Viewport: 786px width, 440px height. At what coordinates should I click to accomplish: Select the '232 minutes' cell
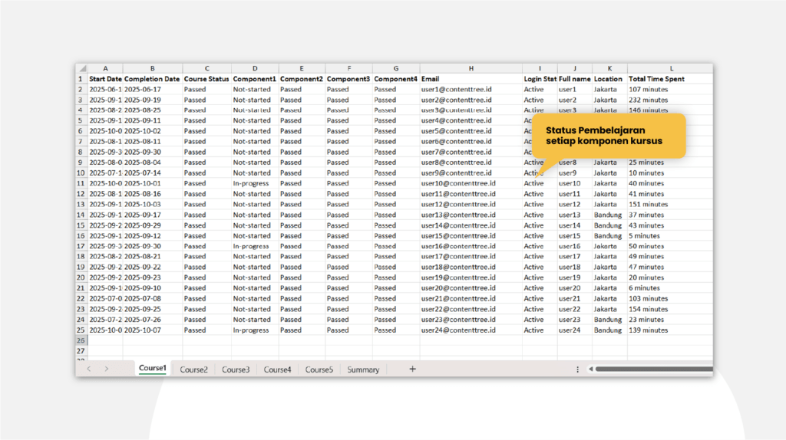[x=670, y=100]
